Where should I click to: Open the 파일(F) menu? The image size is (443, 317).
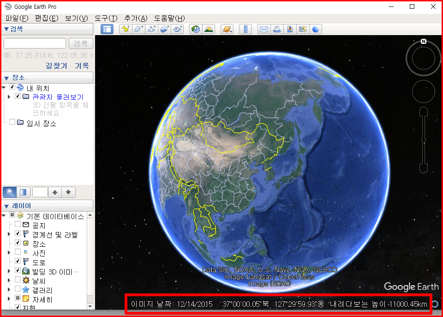[17, 18]
